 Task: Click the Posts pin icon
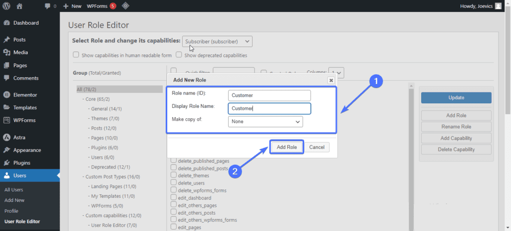point(6,40)
